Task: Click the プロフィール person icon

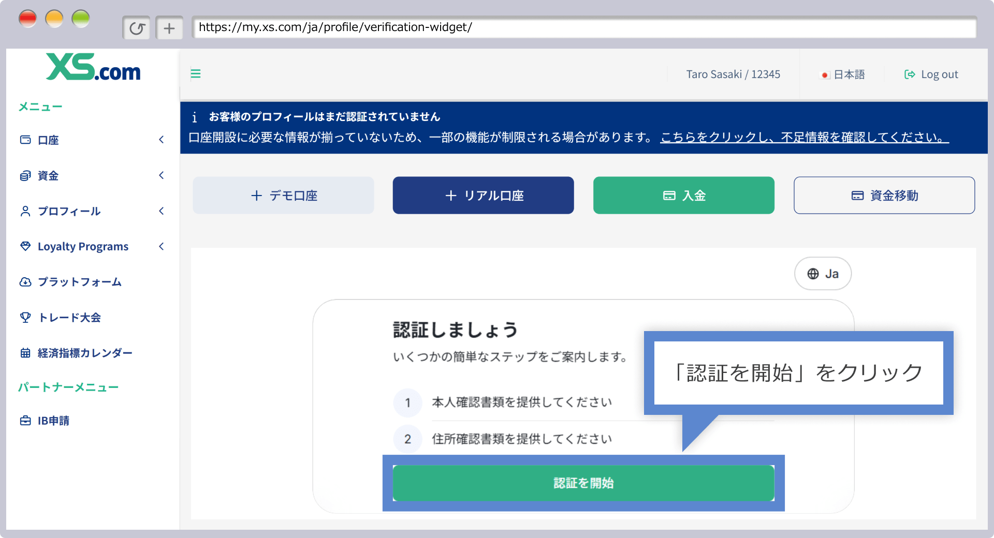Action: 25,211
